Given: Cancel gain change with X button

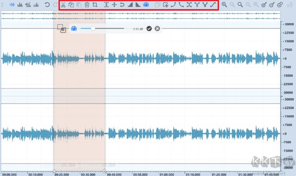Looking at the screenshot, I should click(157, 28).
